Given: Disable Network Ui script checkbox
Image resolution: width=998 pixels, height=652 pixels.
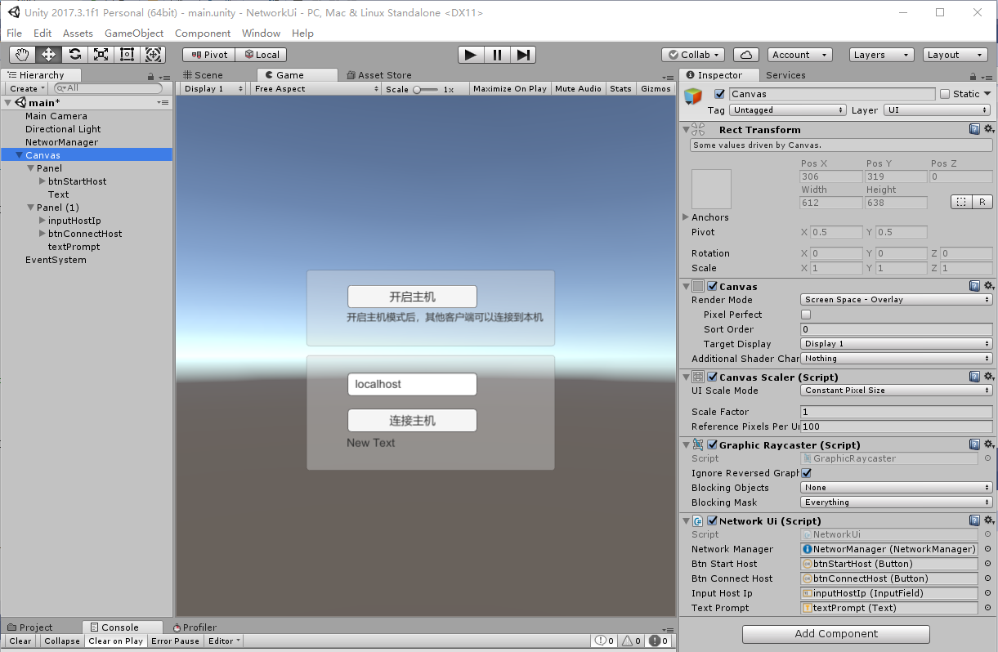Looking at the screenshot, I should (713, 520).
